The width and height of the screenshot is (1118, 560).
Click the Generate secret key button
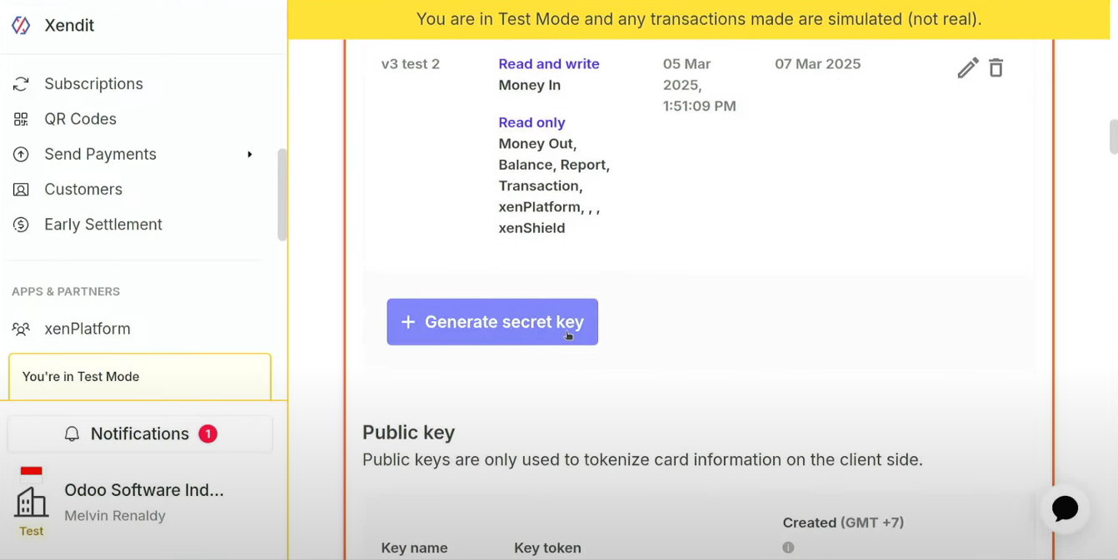pyautogui.click(x=492, y=322)
